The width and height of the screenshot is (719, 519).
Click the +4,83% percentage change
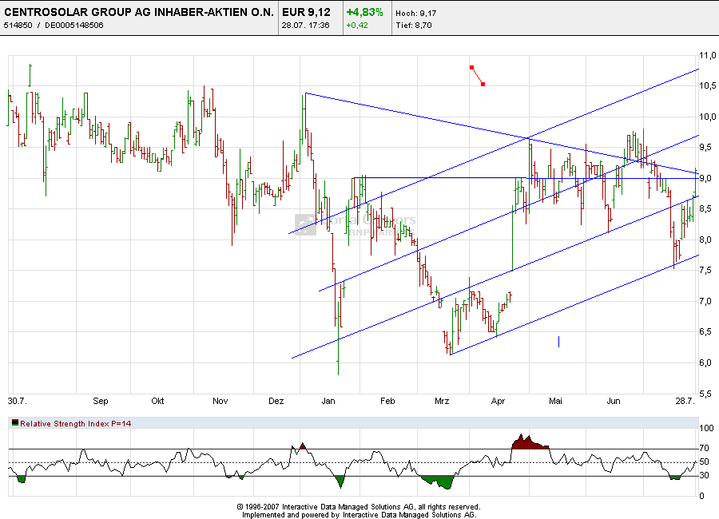point(364,13)
